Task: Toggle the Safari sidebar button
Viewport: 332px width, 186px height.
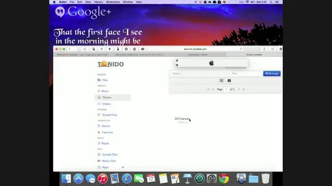Action: [x=85, y=49]
